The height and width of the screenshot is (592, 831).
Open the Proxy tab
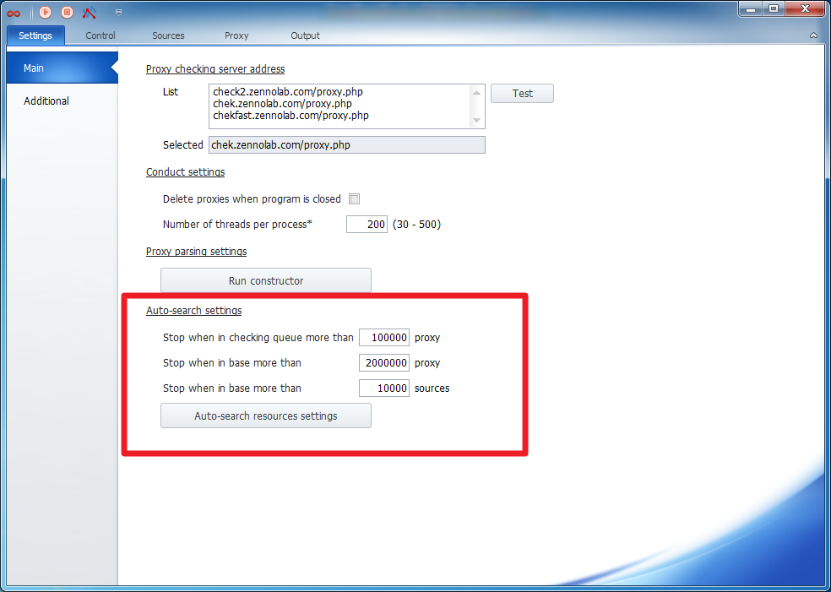236,35
